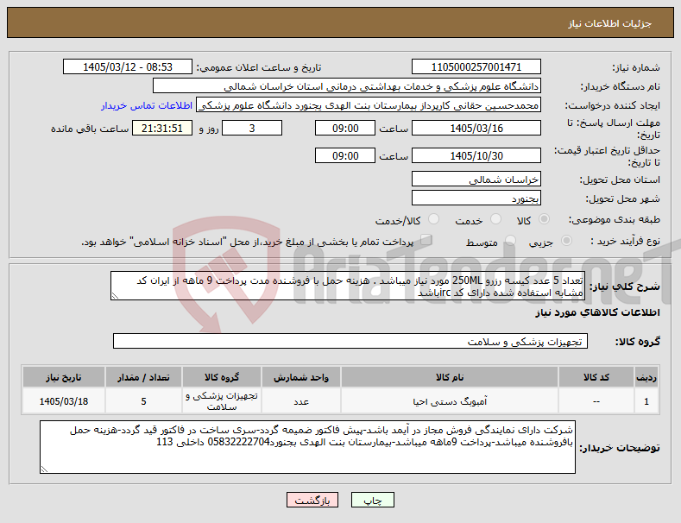Click the remaining days field showing 3
681x523 pixels.
pos(252,128)
